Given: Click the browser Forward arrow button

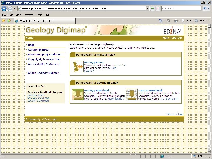Looking at the screenshot, I should coord(10,9).
